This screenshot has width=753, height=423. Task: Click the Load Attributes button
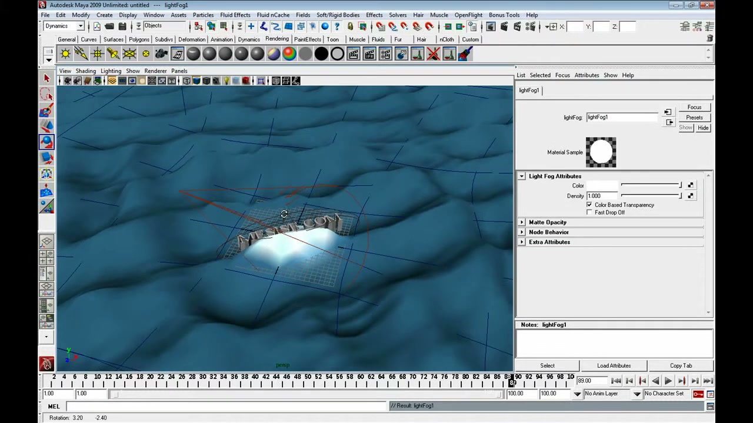click(614, 365)
